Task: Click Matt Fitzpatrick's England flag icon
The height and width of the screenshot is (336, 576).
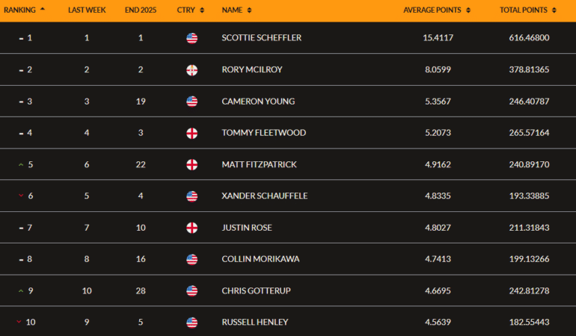Action: [x=192, y=164]
